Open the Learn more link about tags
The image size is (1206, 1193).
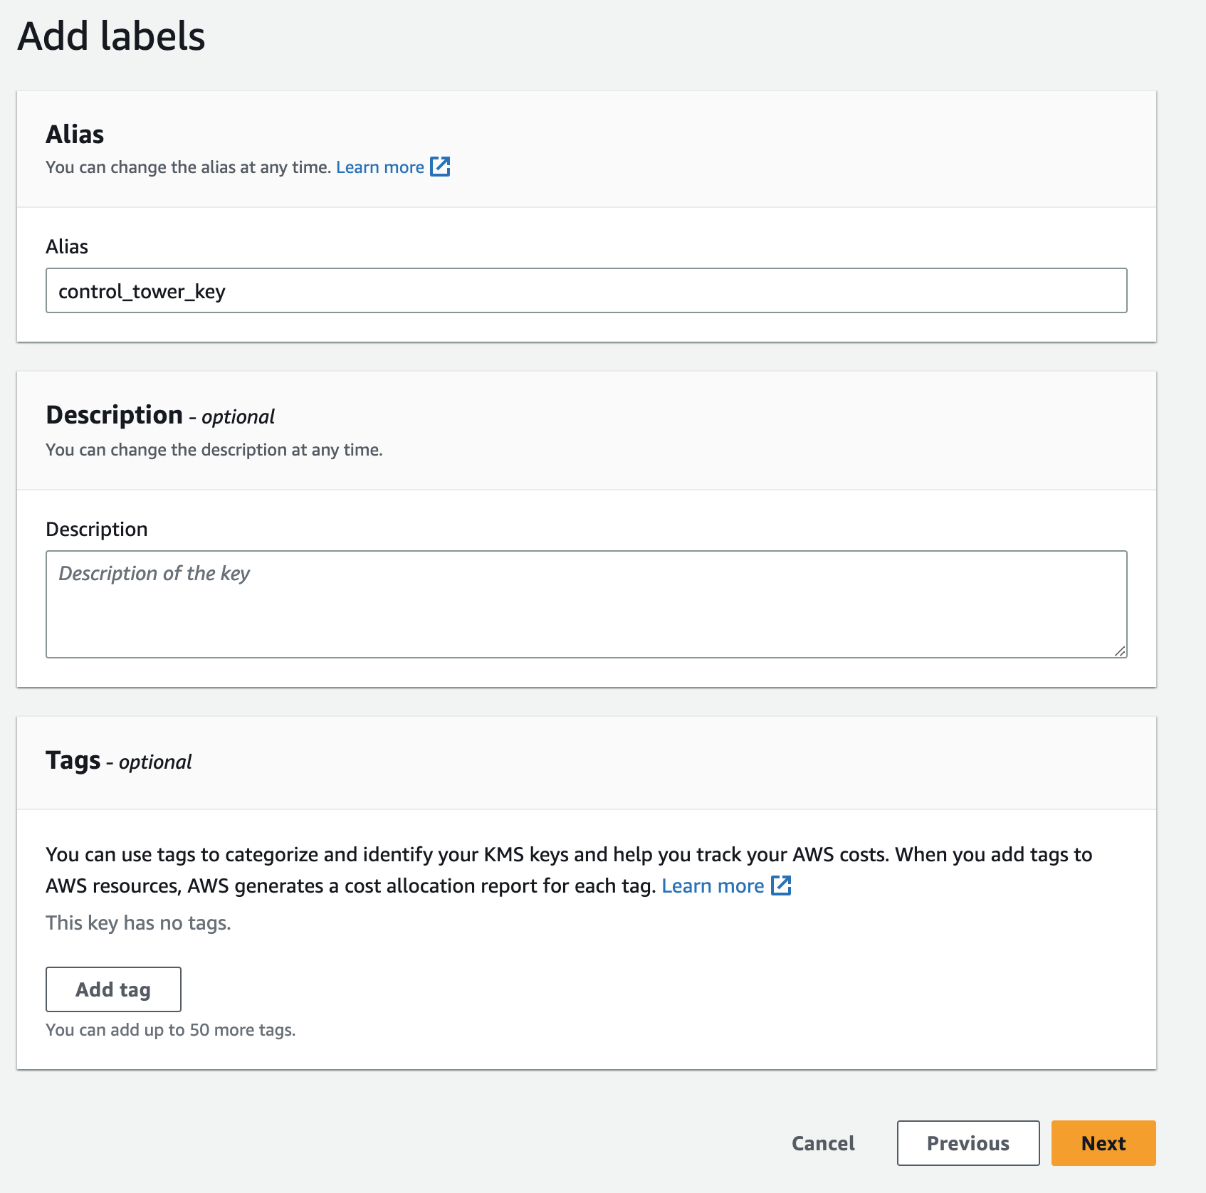[712, 886]
